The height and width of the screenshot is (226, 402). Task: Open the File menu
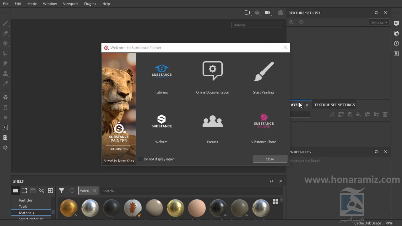(6, 4)
